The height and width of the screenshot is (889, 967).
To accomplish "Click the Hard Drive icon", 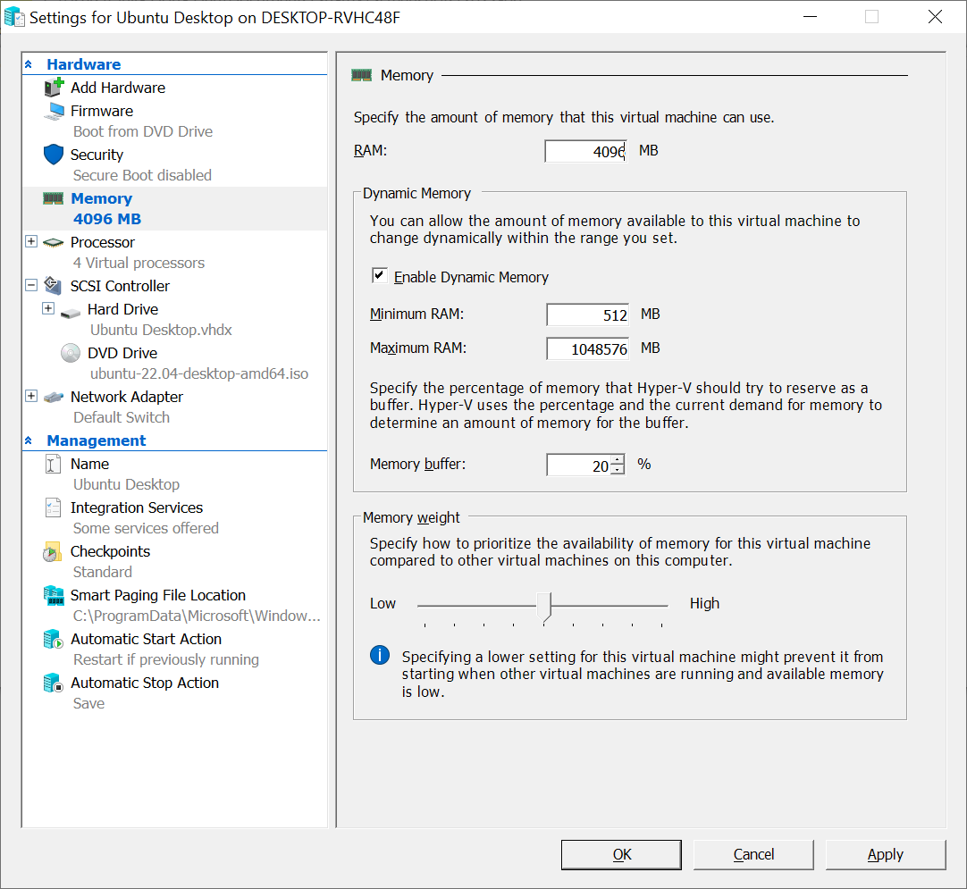I will coord(71,314).
